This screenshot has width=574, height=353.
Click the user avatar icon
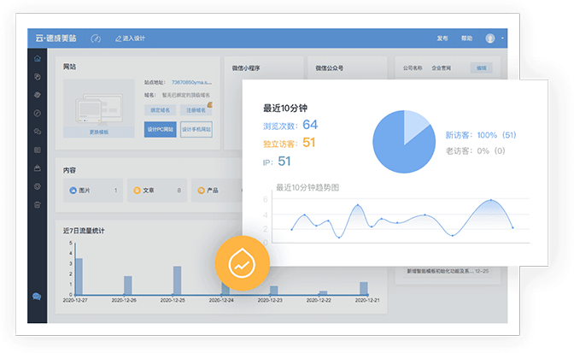coord(490,38)
